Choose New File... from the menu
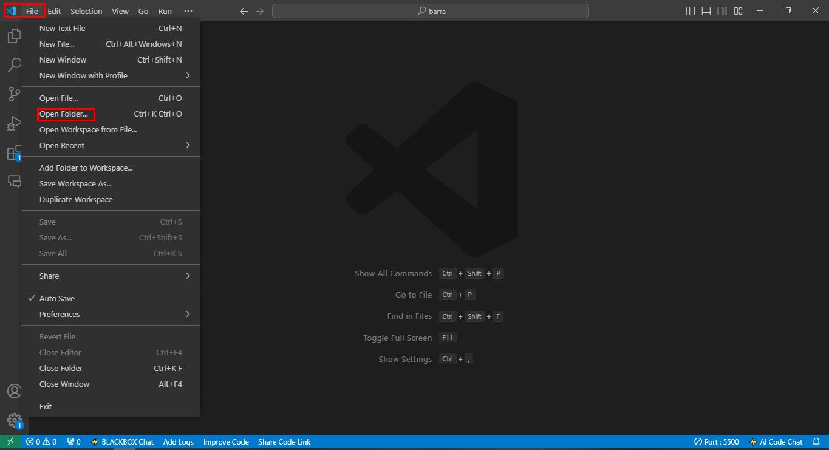The width and height of the screenshot is (829, 450). click(x=111, y=44)
